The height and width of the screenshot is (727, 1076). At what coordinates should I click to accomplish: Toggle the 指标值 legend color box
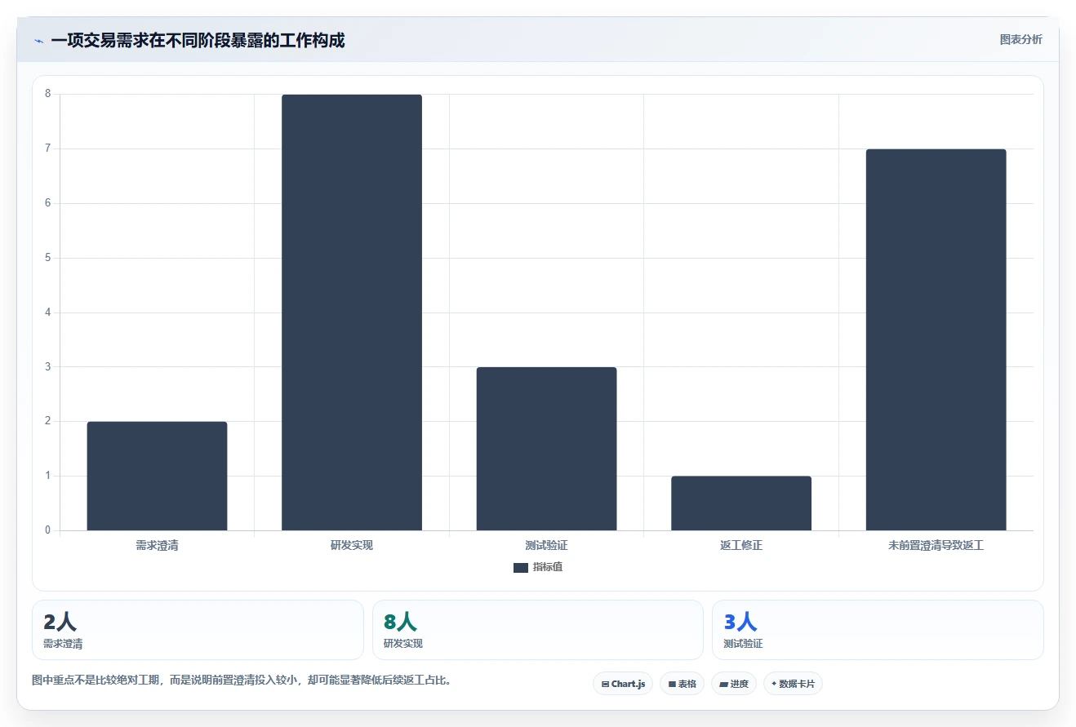tap(521, 568)
